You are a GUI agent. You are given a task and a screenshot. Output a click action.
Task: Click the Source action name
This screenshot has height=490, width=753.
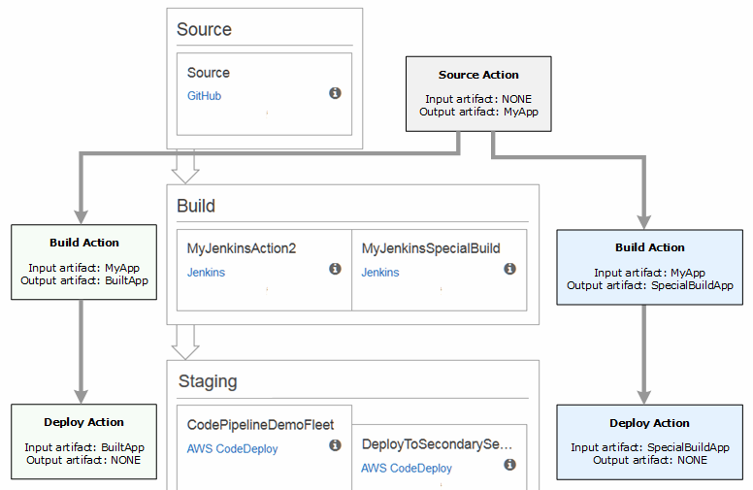click(x=209, y=73)
